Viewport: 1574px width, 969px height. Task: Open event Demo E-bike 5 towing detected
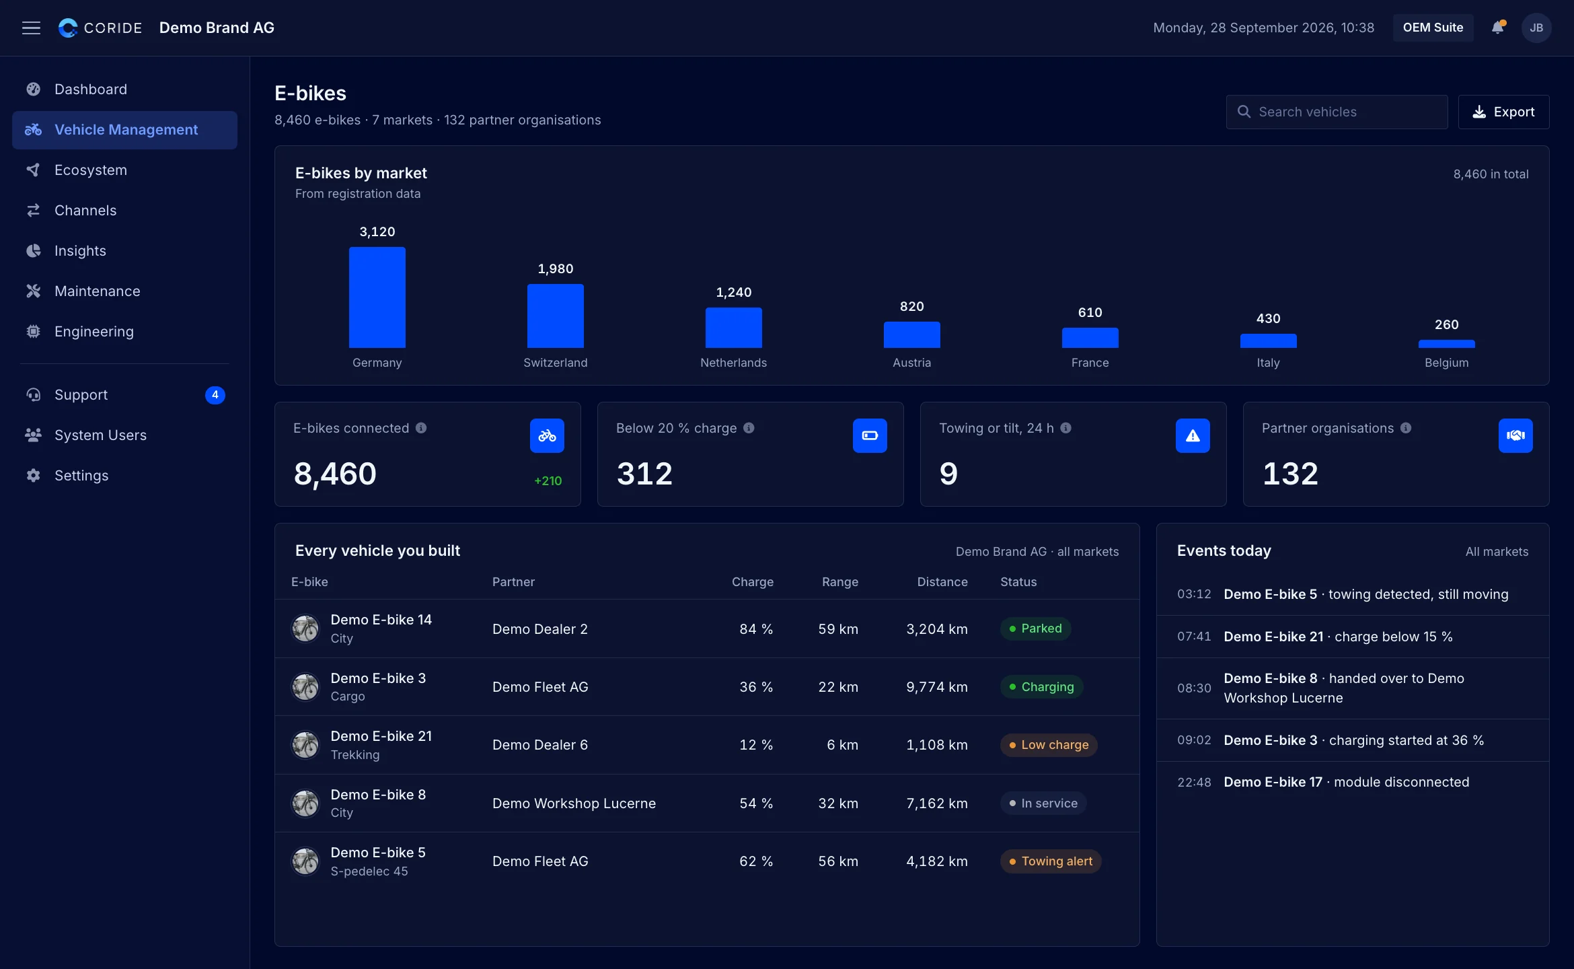pos(1352,595)
